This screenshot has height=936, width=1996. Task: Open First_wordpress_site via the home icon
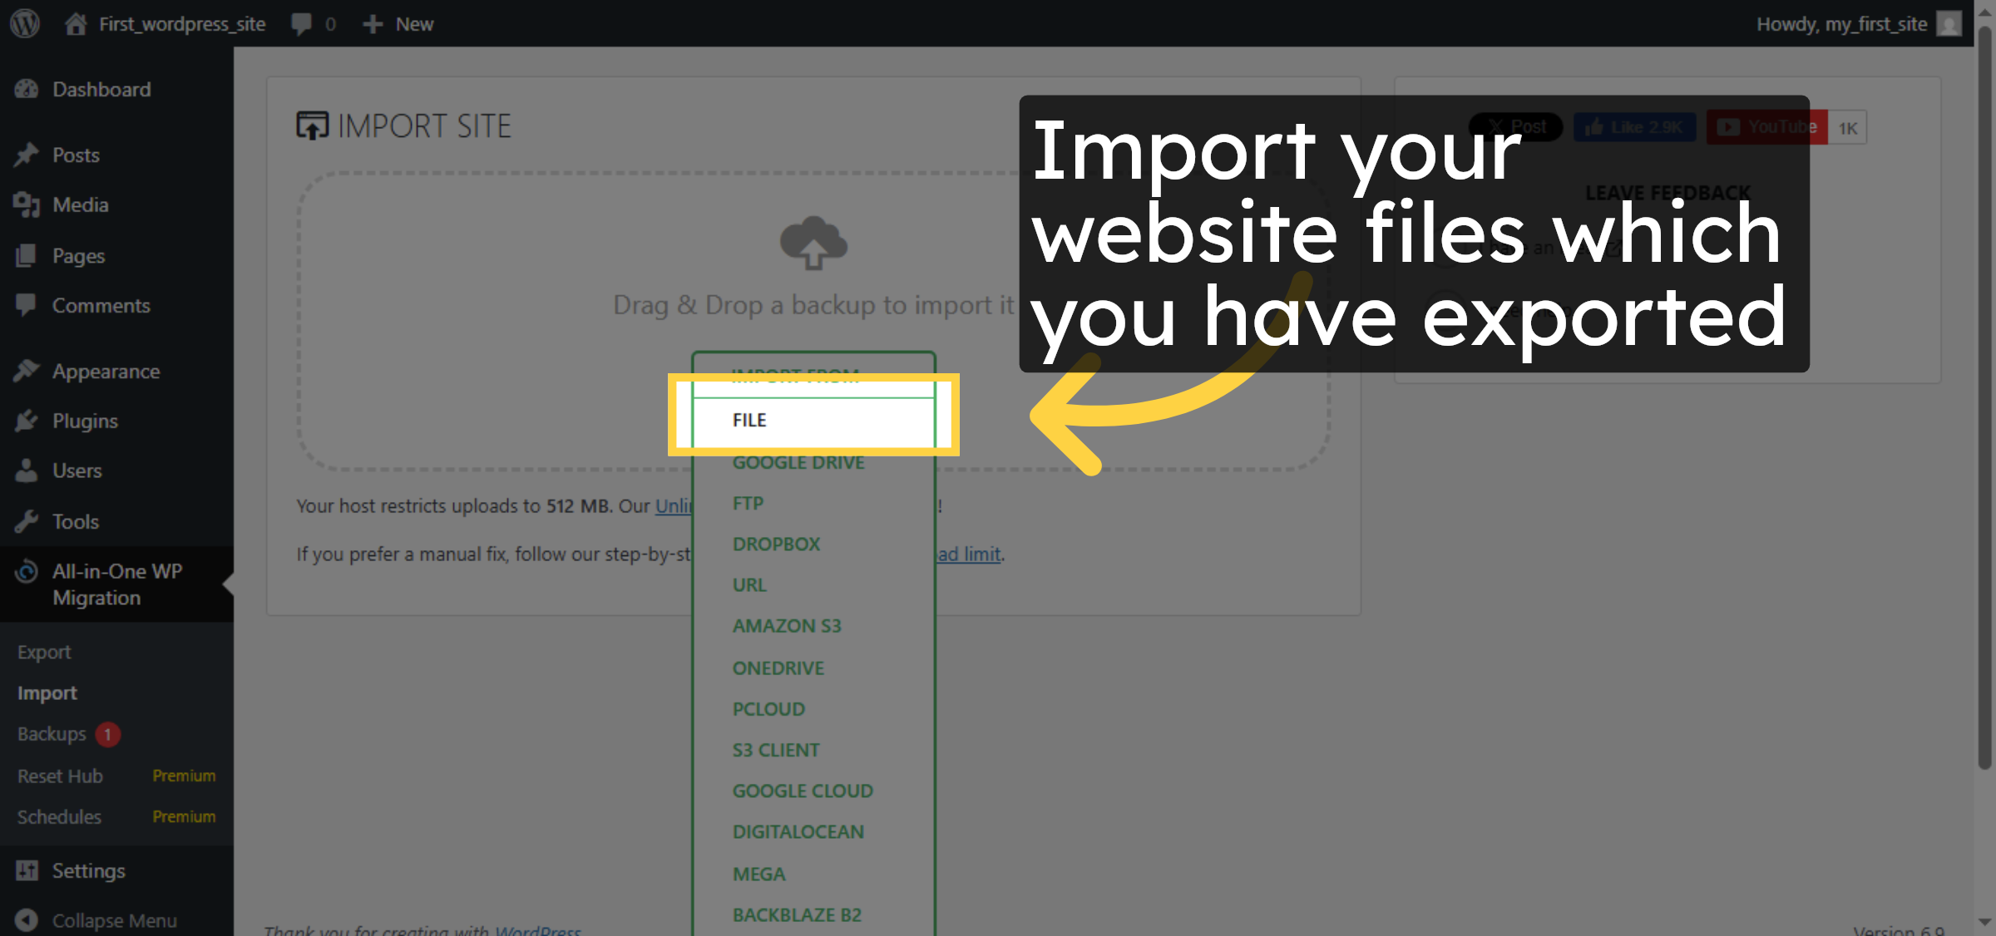pyautogui.click(x=76, y=23)
